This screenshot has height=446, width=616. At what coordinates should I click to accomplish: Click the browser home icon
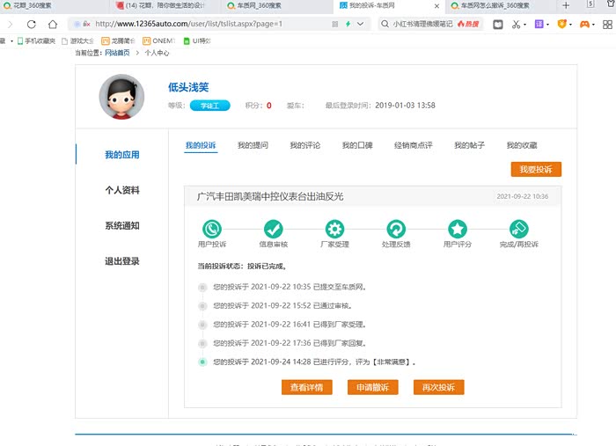pos(54,25)
